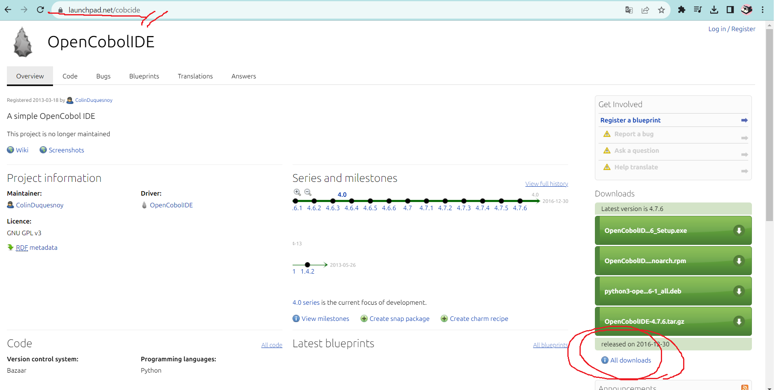The height and width of the screenshot is (390, 777).
Task: Open browser downloads tray icon
Action: pos(714,10)
